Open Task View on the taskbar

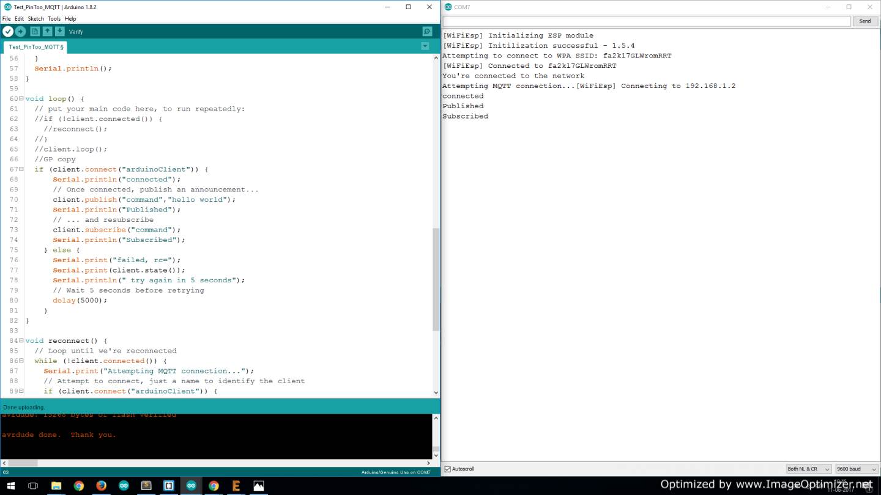[x=33, y=486]
